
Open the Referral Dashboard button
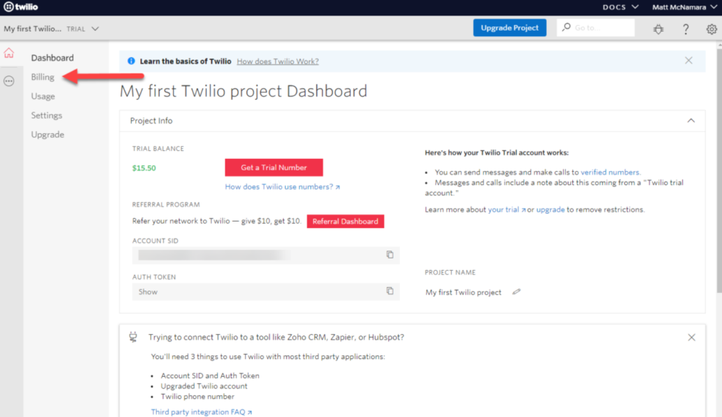point(346,221)
